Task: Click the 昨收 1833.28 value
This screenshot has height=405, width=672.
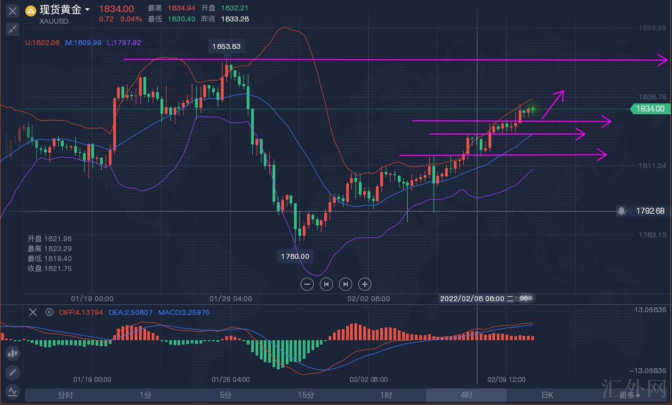Action: click(225, 19)
